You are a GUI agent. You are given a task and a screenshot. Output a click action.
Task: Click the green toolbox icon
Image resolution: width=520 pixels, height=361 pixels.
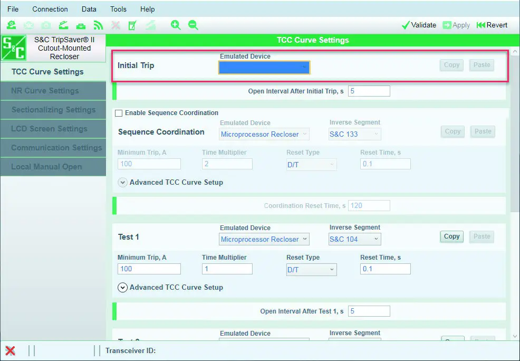point(81,25)
